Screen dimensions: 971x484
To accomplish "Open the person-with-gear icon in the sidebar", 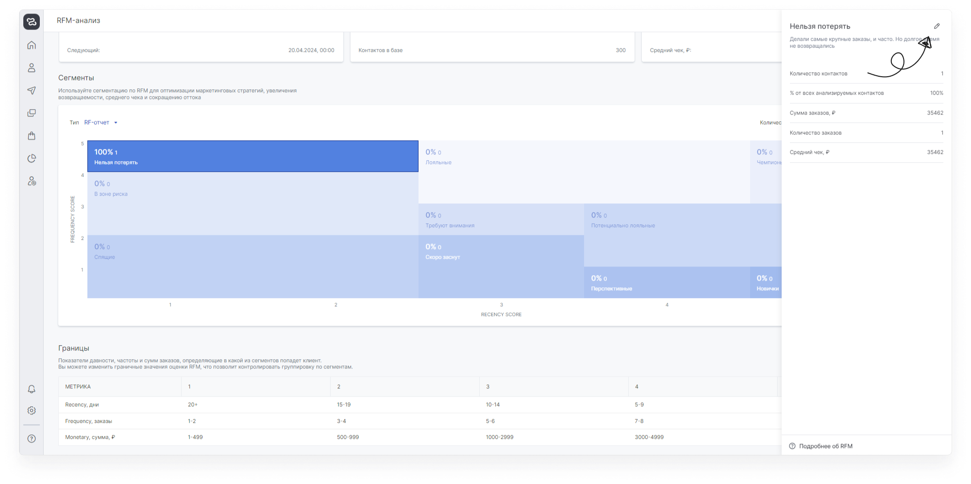I will pyautogui.click(x=32, y=181).
